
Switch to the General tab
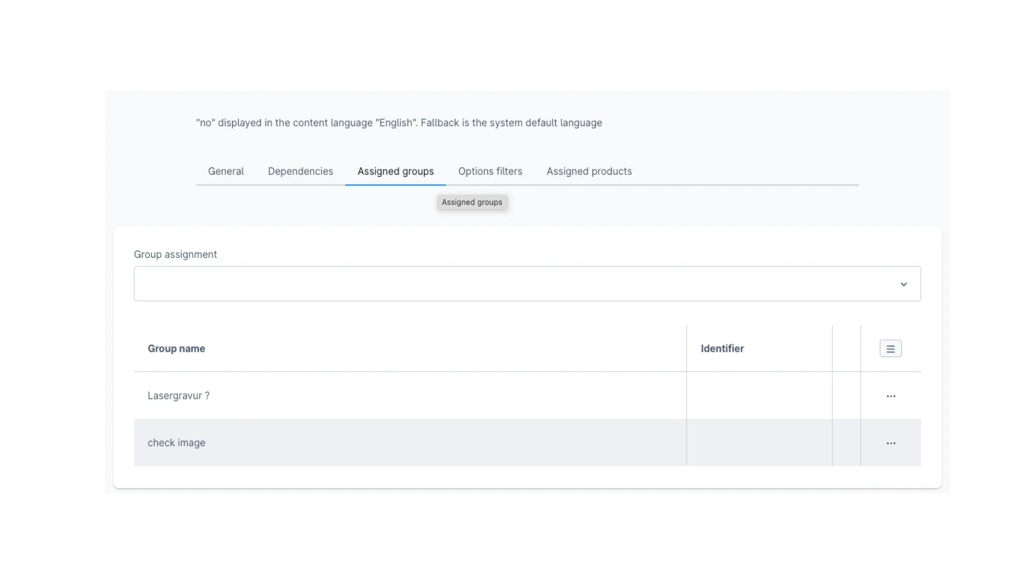pos(226,171)
